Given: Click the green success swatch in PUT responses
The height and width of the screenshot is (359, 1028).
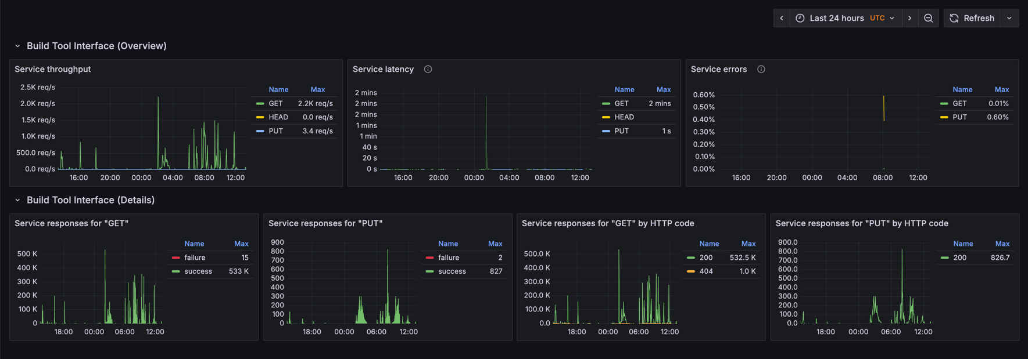Looking at the screenshot, I should (x=429, y=271).
